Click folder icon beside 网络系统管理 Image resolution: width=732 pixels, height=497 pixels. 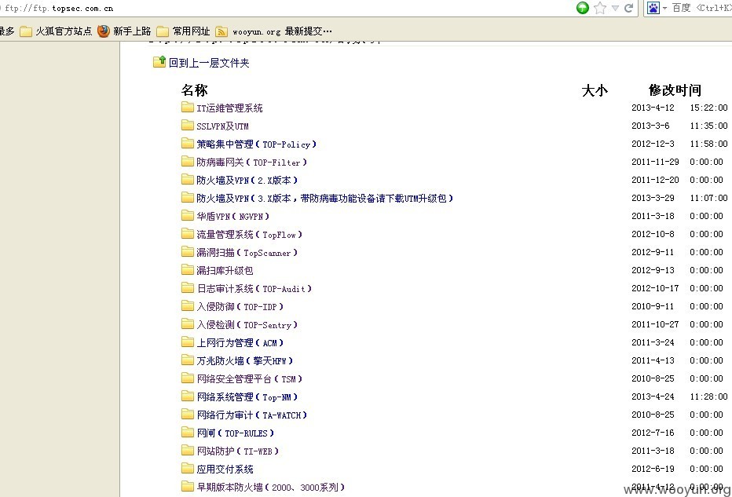point(188,397)
